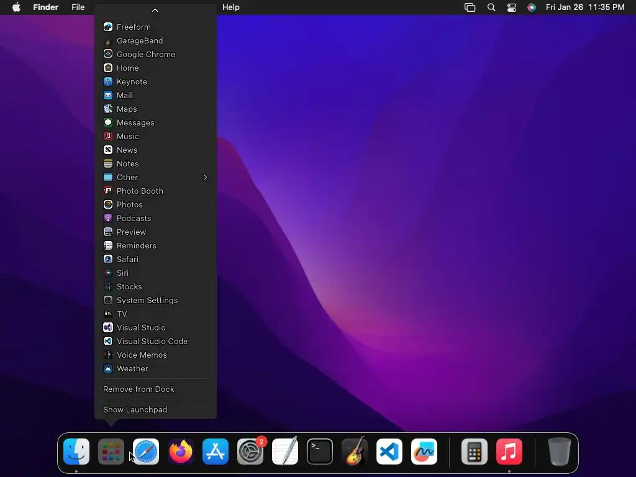Click the date and time clock
Screen dimensions: 636x477
tap(585, 7)
